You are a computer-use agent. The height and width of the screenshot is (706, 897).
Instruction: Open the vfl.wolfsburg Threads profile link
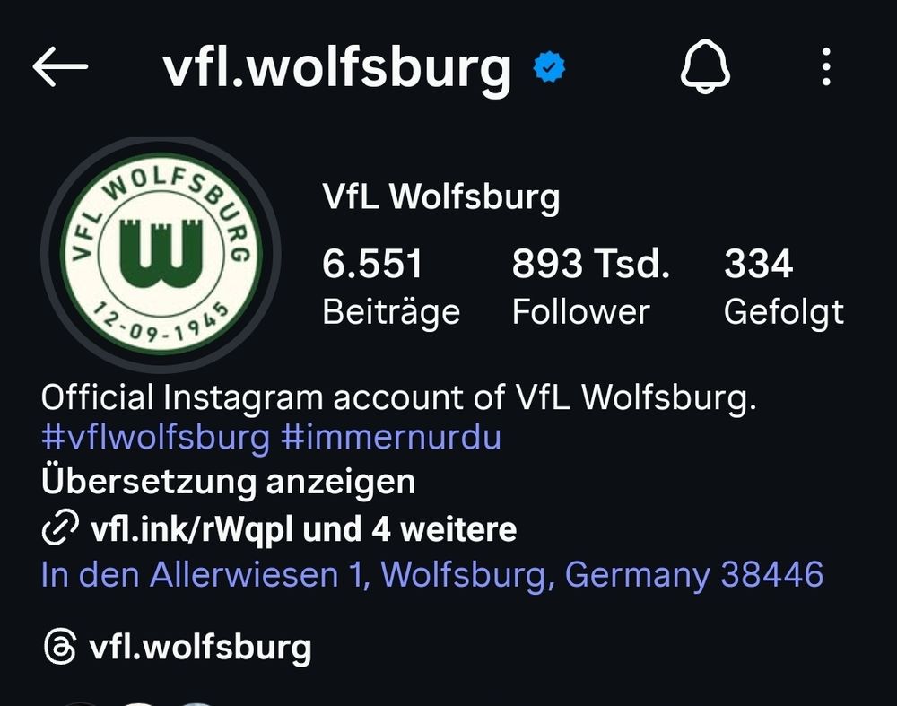pyautogui.click(x=200, y=647)
